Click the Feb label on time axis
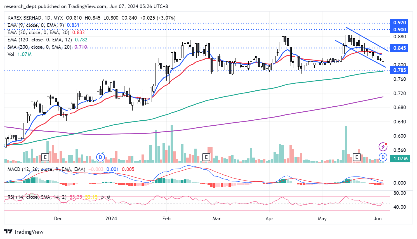The height and width of the screenshot is (239, 417). 166,219
